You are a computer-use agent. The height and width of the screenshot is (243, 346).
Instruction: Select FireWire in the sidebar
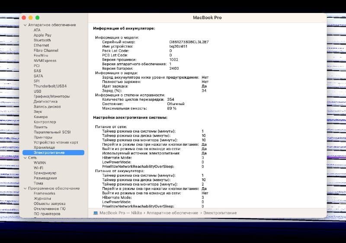[x=41, y=55]
